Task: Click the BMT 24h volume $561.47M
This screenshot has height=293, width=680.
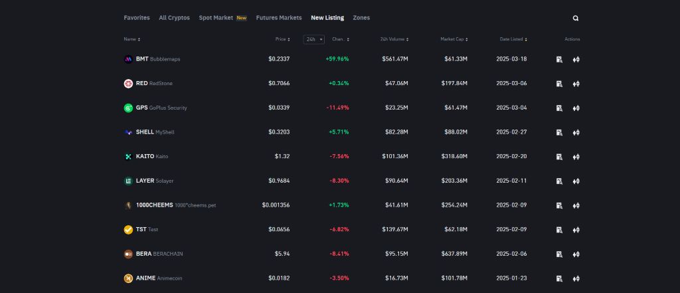Action: (x=394, y=59)
